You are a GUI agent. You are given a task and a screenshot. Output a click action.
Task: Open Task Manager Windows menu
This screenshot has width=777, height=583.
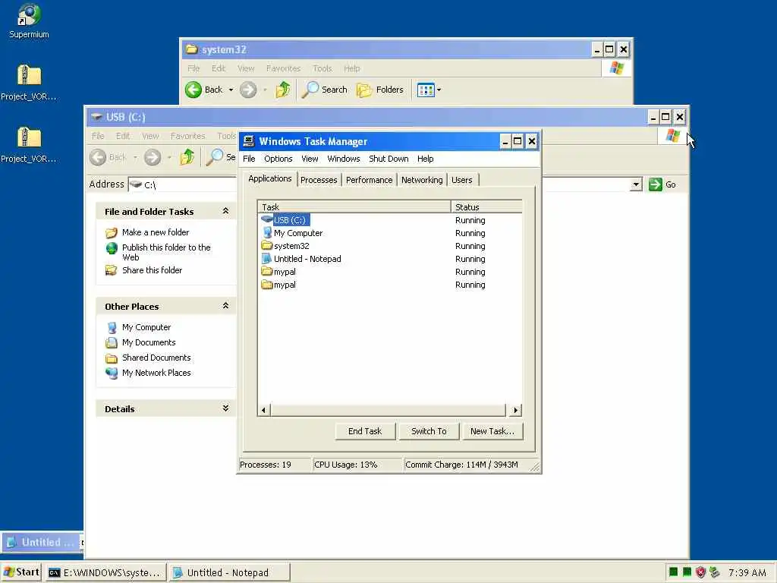pyautogui.click(x=344, y=159)
